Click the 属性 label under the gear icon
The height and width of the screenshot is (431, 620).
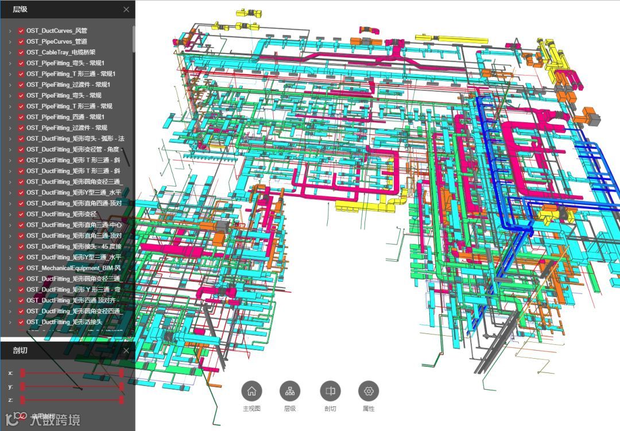[x=369, y=409]
